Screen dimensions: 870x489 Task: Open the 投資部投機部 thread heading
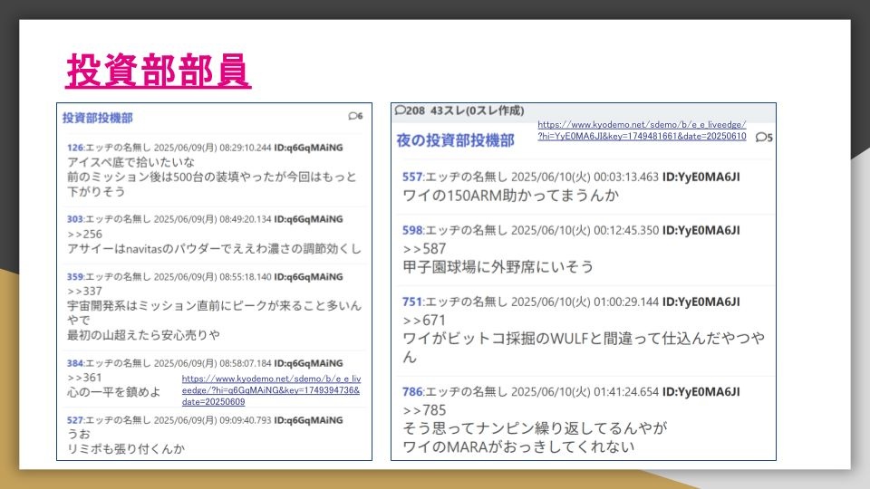coord(98,118)
